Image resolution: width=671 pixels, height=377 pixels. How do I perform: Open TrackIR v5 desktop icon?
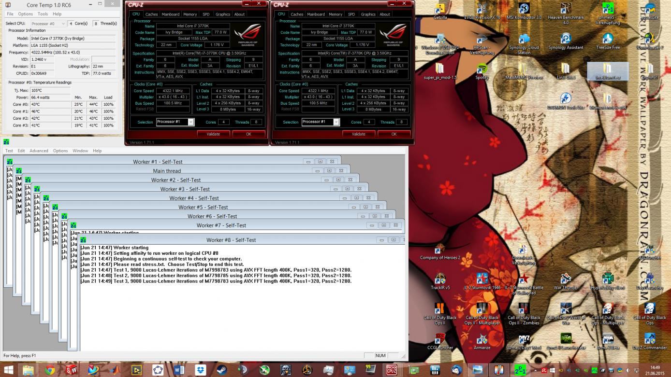coord(440,281)
